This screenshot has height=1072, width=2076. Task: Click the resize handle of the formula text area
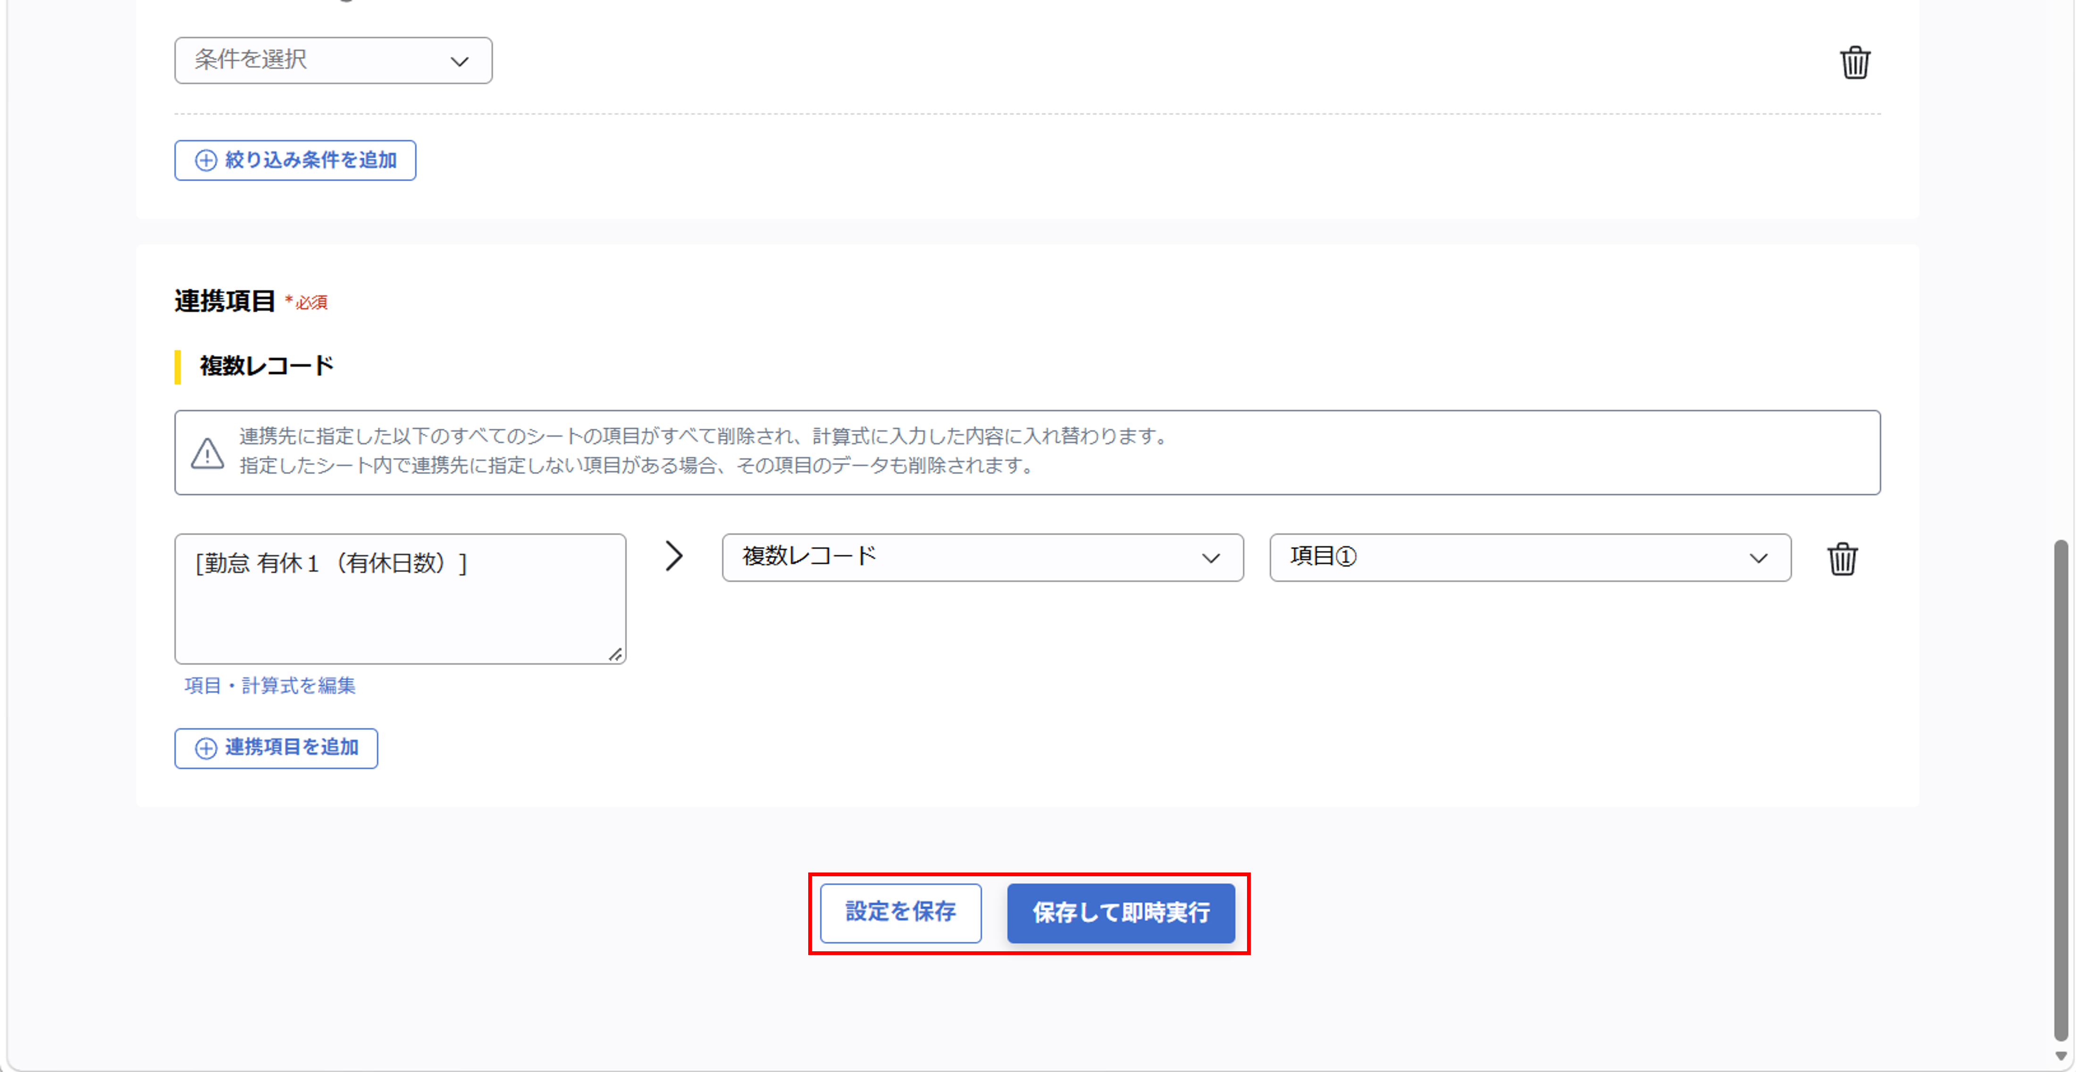tap(615, 654)
